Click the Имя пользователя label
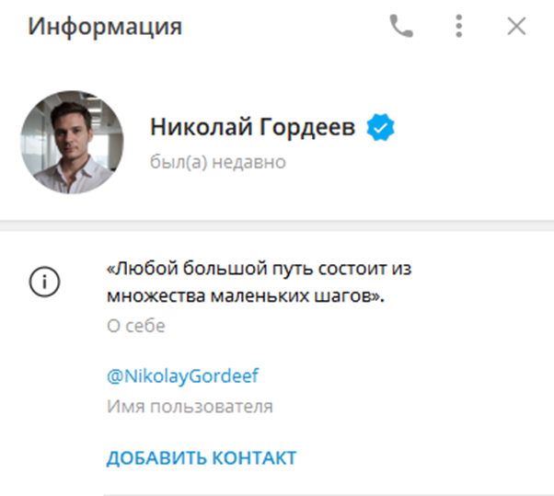This screenshot has width=554, height=496. pos(190,406)
